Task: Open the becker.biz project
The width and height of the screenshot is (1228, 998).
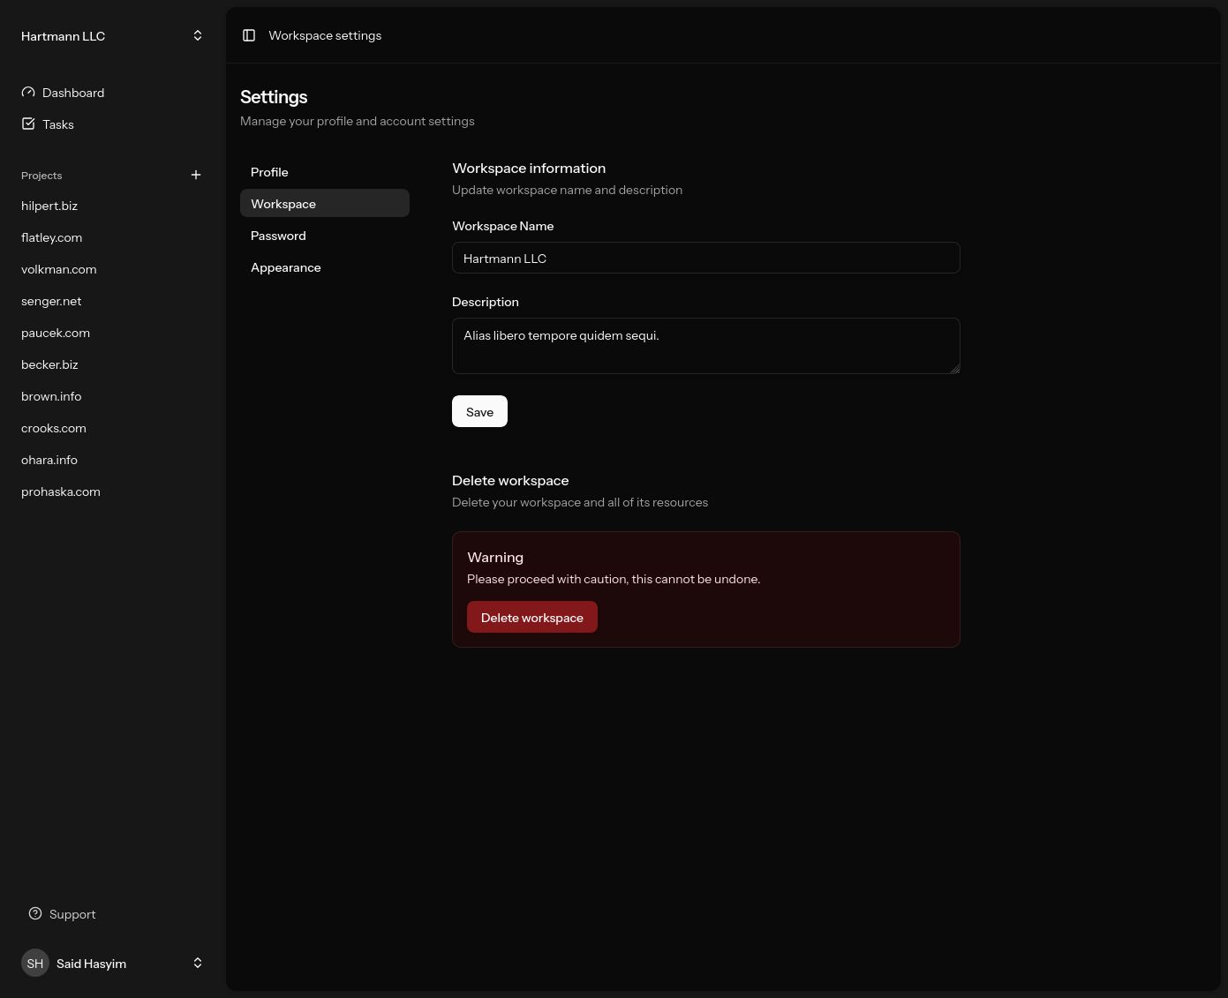Action: click(x=113, y=364)
